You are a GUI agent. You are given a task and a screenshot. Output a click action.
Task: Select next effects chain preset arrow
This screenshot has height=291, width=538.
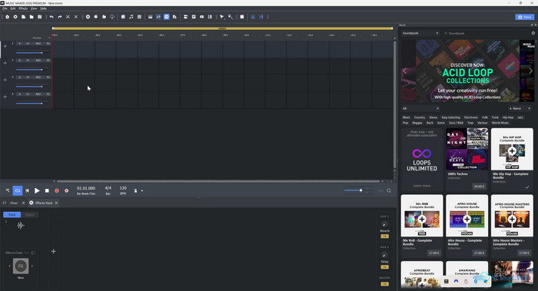pyautogui.click(x=32, y=266)
